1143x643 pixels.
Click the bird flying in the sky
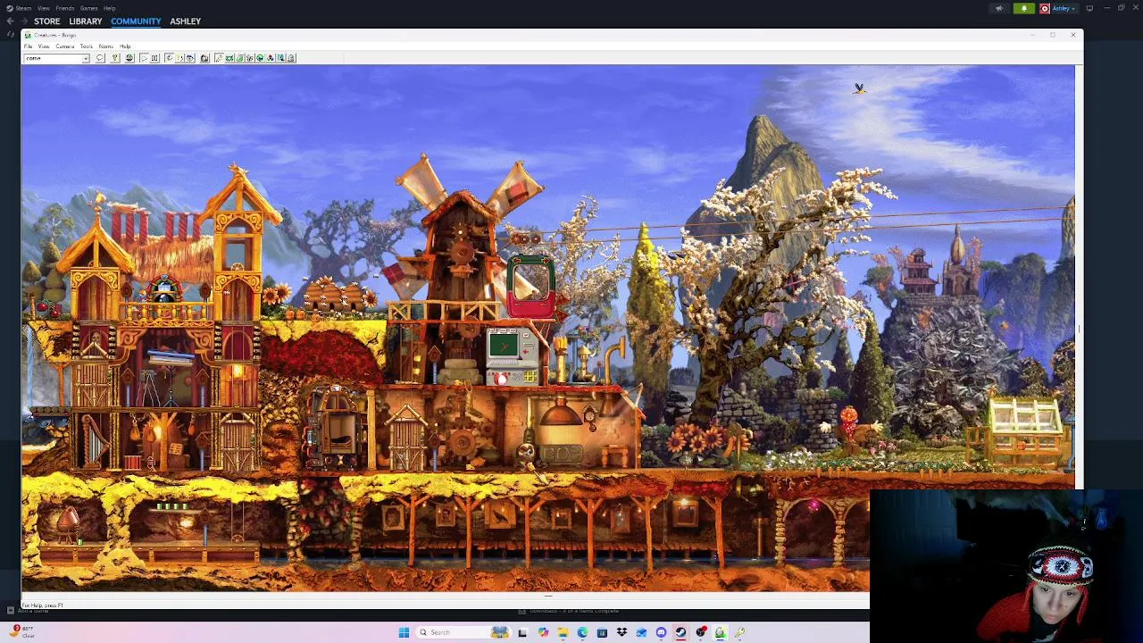click(x=859, y=88)
